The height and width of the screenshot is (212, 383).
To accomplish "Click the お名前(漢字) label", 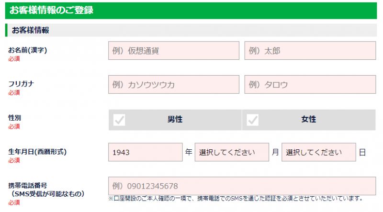I will coord(28,50).
